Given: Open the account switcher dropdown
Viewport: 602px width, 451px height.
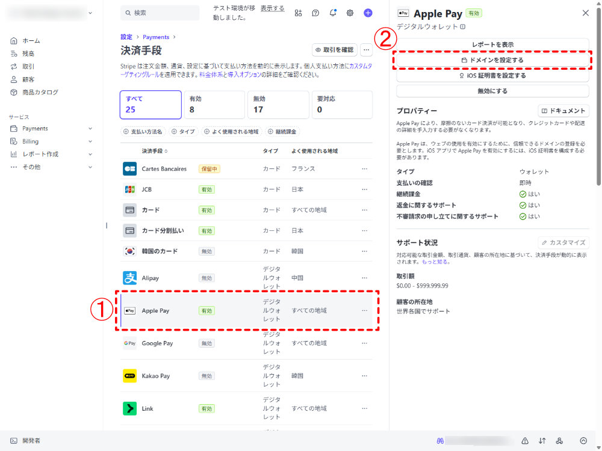Looking at the screenshot, I should [90, 13].
